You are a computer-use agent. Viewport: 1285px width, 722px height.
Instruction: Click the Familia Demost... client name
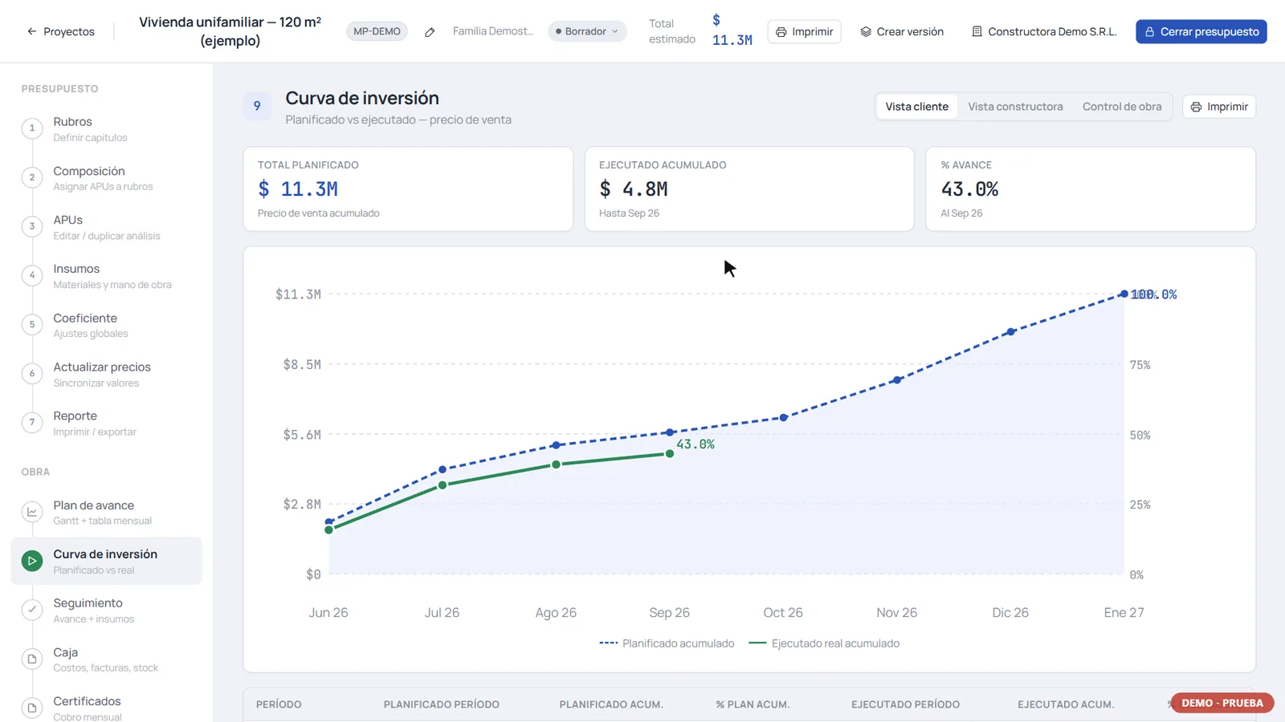(492, 31)
